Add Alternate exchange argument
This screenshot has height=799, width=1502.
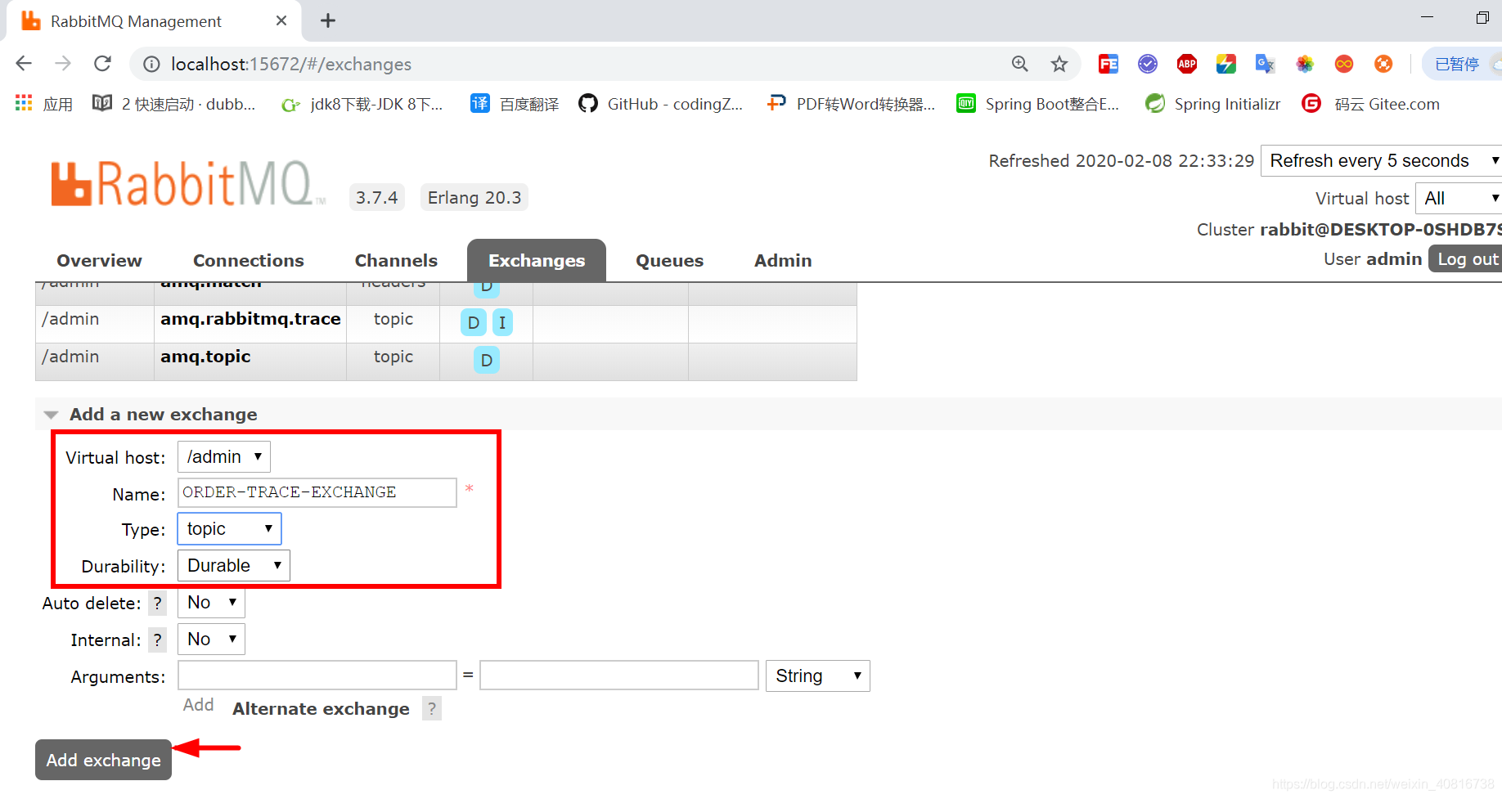(321, 708)
